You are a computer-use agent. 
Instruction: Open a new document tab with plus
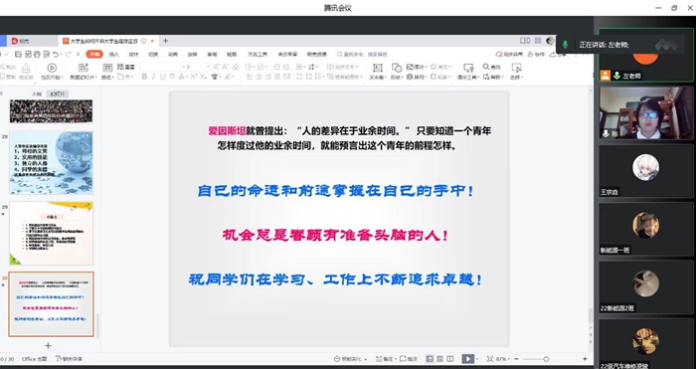165,41
